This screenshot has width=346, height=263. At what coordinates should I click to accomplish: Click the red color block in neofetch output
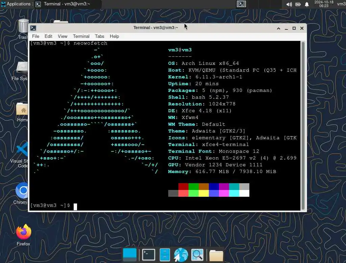point(183,187)
